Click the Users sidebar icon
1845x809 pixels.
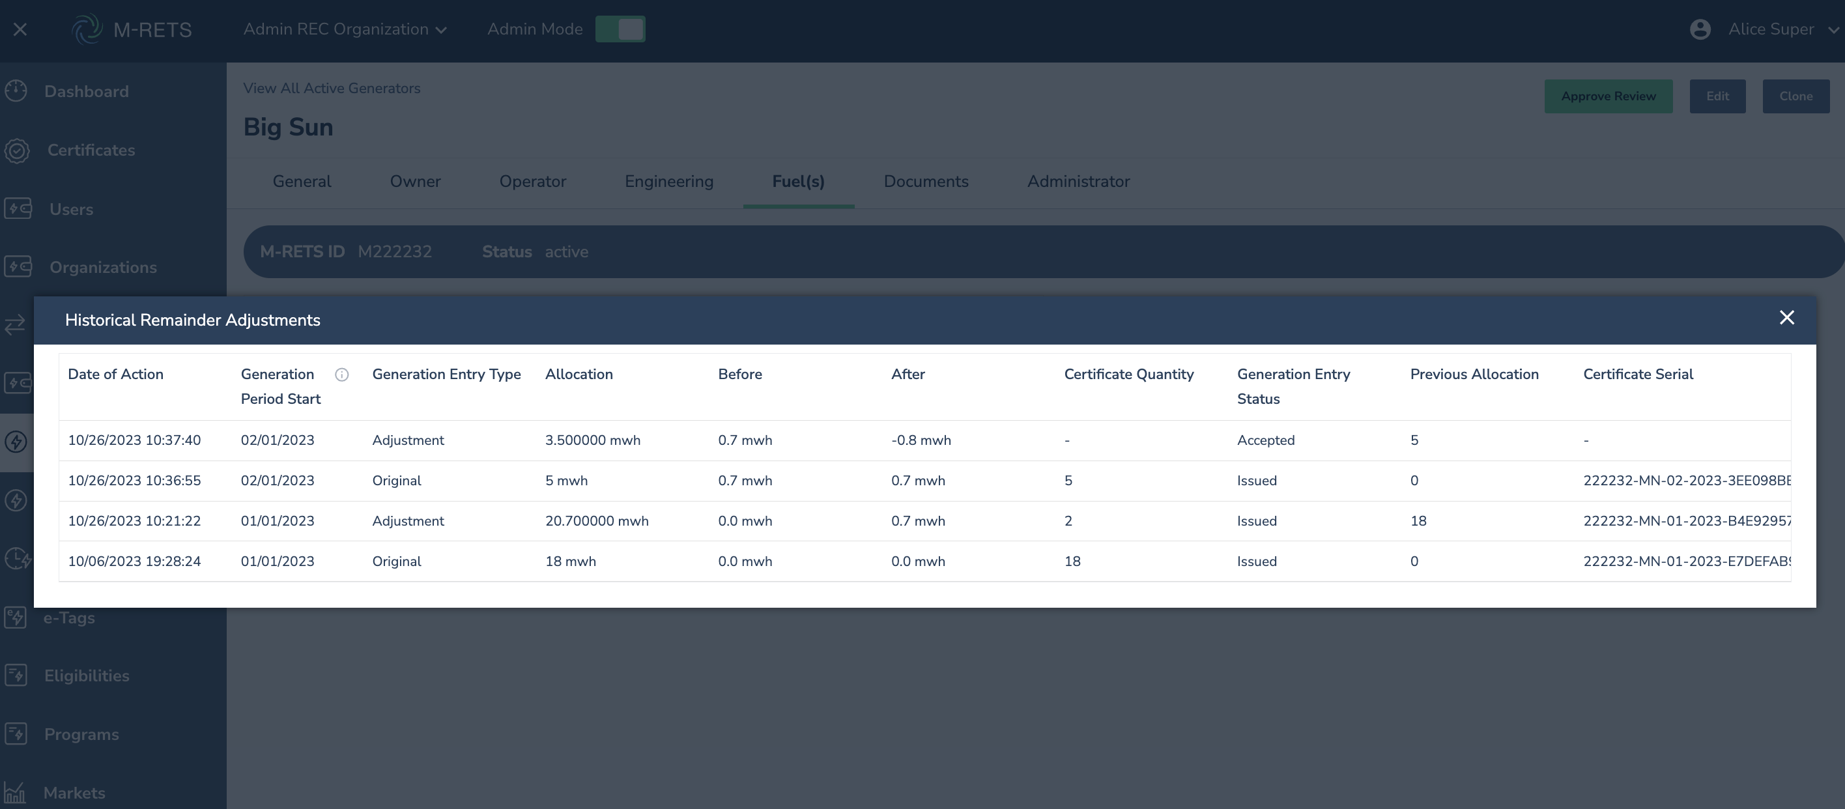point(18,209)
